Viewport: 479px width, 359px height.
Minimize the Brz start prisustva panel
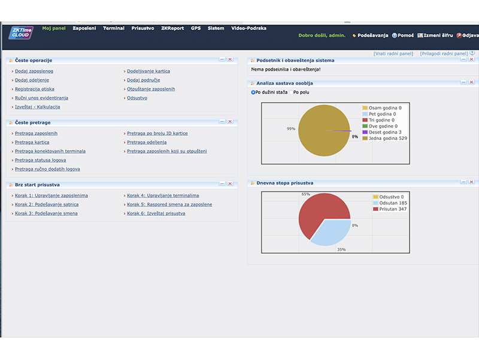[222, 184]
